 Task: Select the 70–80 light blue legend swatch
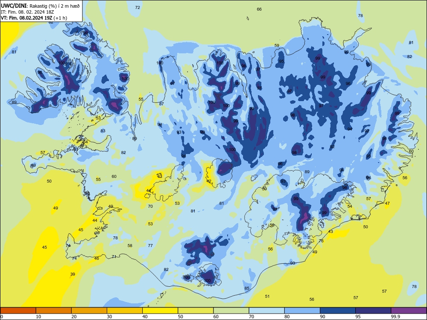[266, 311]
